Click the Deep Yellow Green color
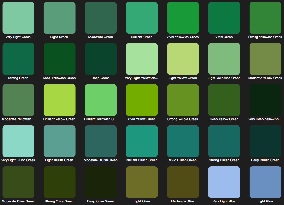284x205 pixels. [224, 100]
